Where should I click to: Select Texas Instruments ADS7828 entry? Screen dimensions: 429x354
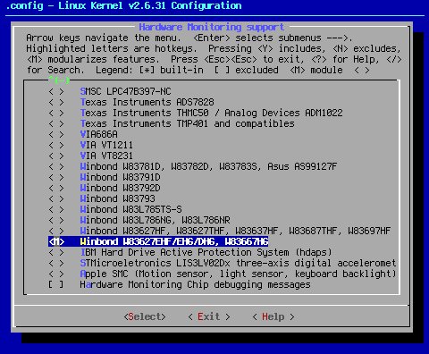147,102
